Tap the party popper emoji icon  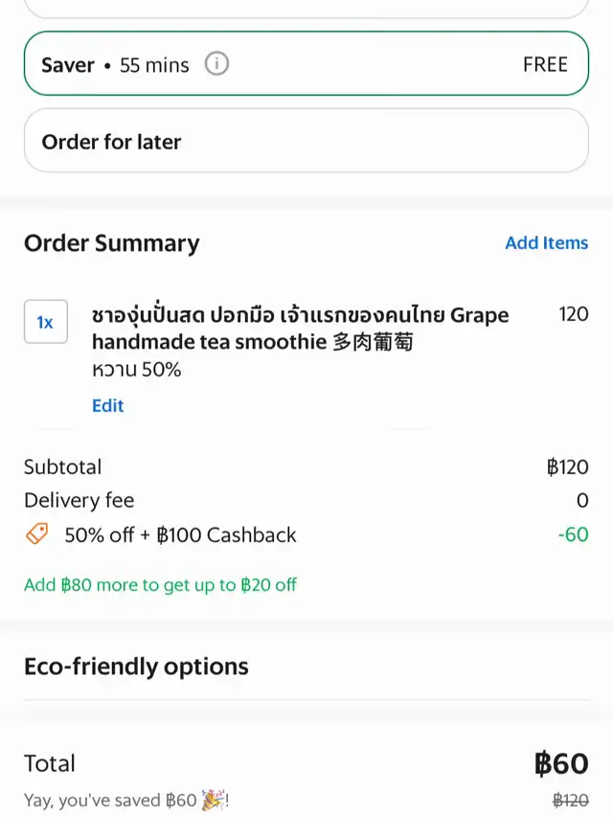tap(213, 800)
